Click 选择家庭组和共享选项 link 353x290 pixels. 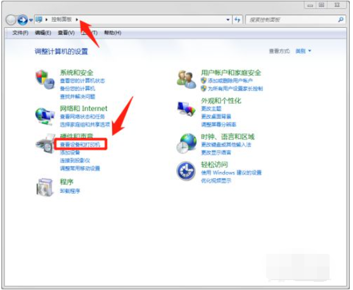85,124
